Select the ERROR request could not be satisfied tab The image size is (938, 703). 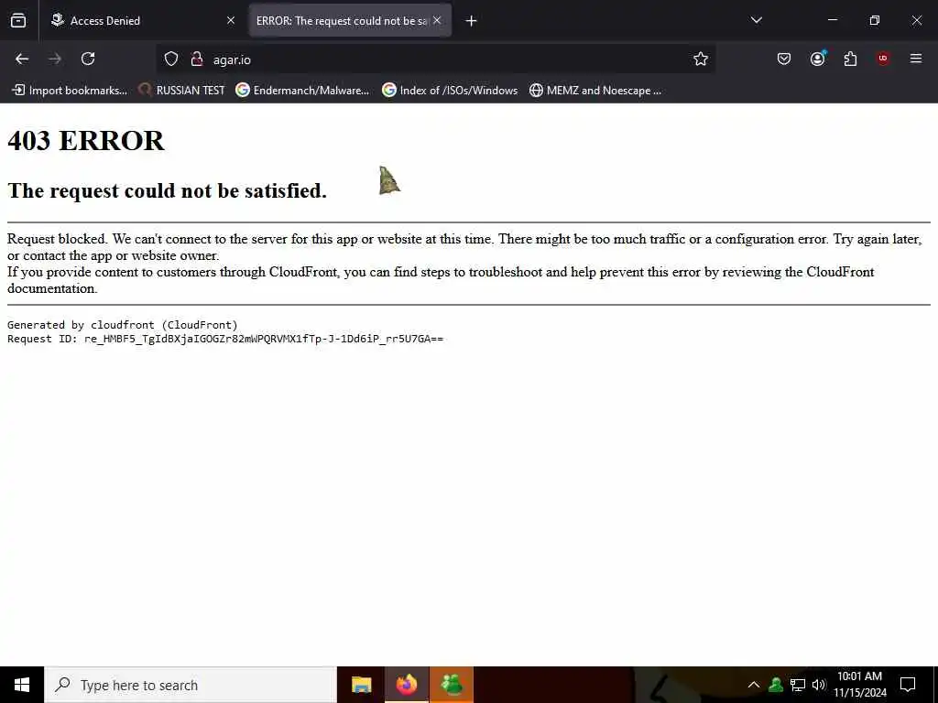[350, 20]
